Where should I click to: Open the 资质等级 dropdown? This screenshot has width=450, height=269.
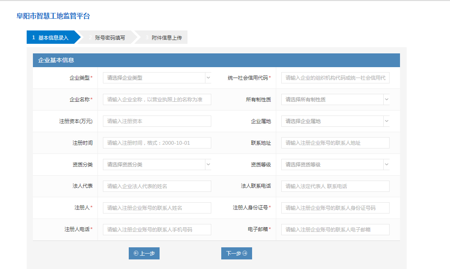[335, 165]
